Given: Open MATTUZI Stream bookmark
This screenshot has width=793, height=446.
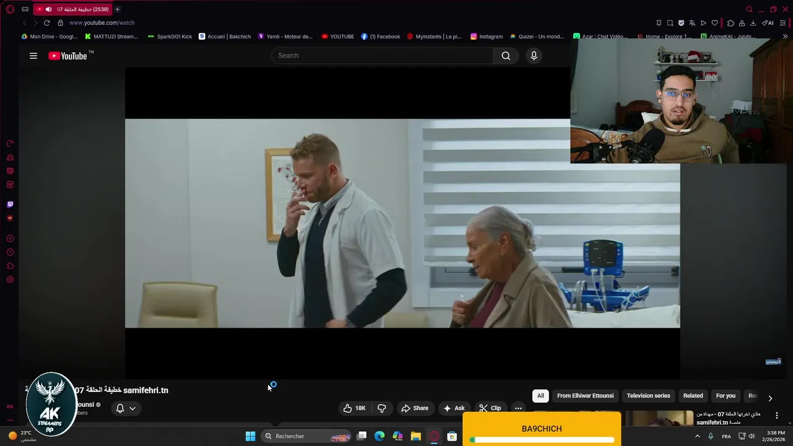Looking at the screenshot, I should (112, 37).
